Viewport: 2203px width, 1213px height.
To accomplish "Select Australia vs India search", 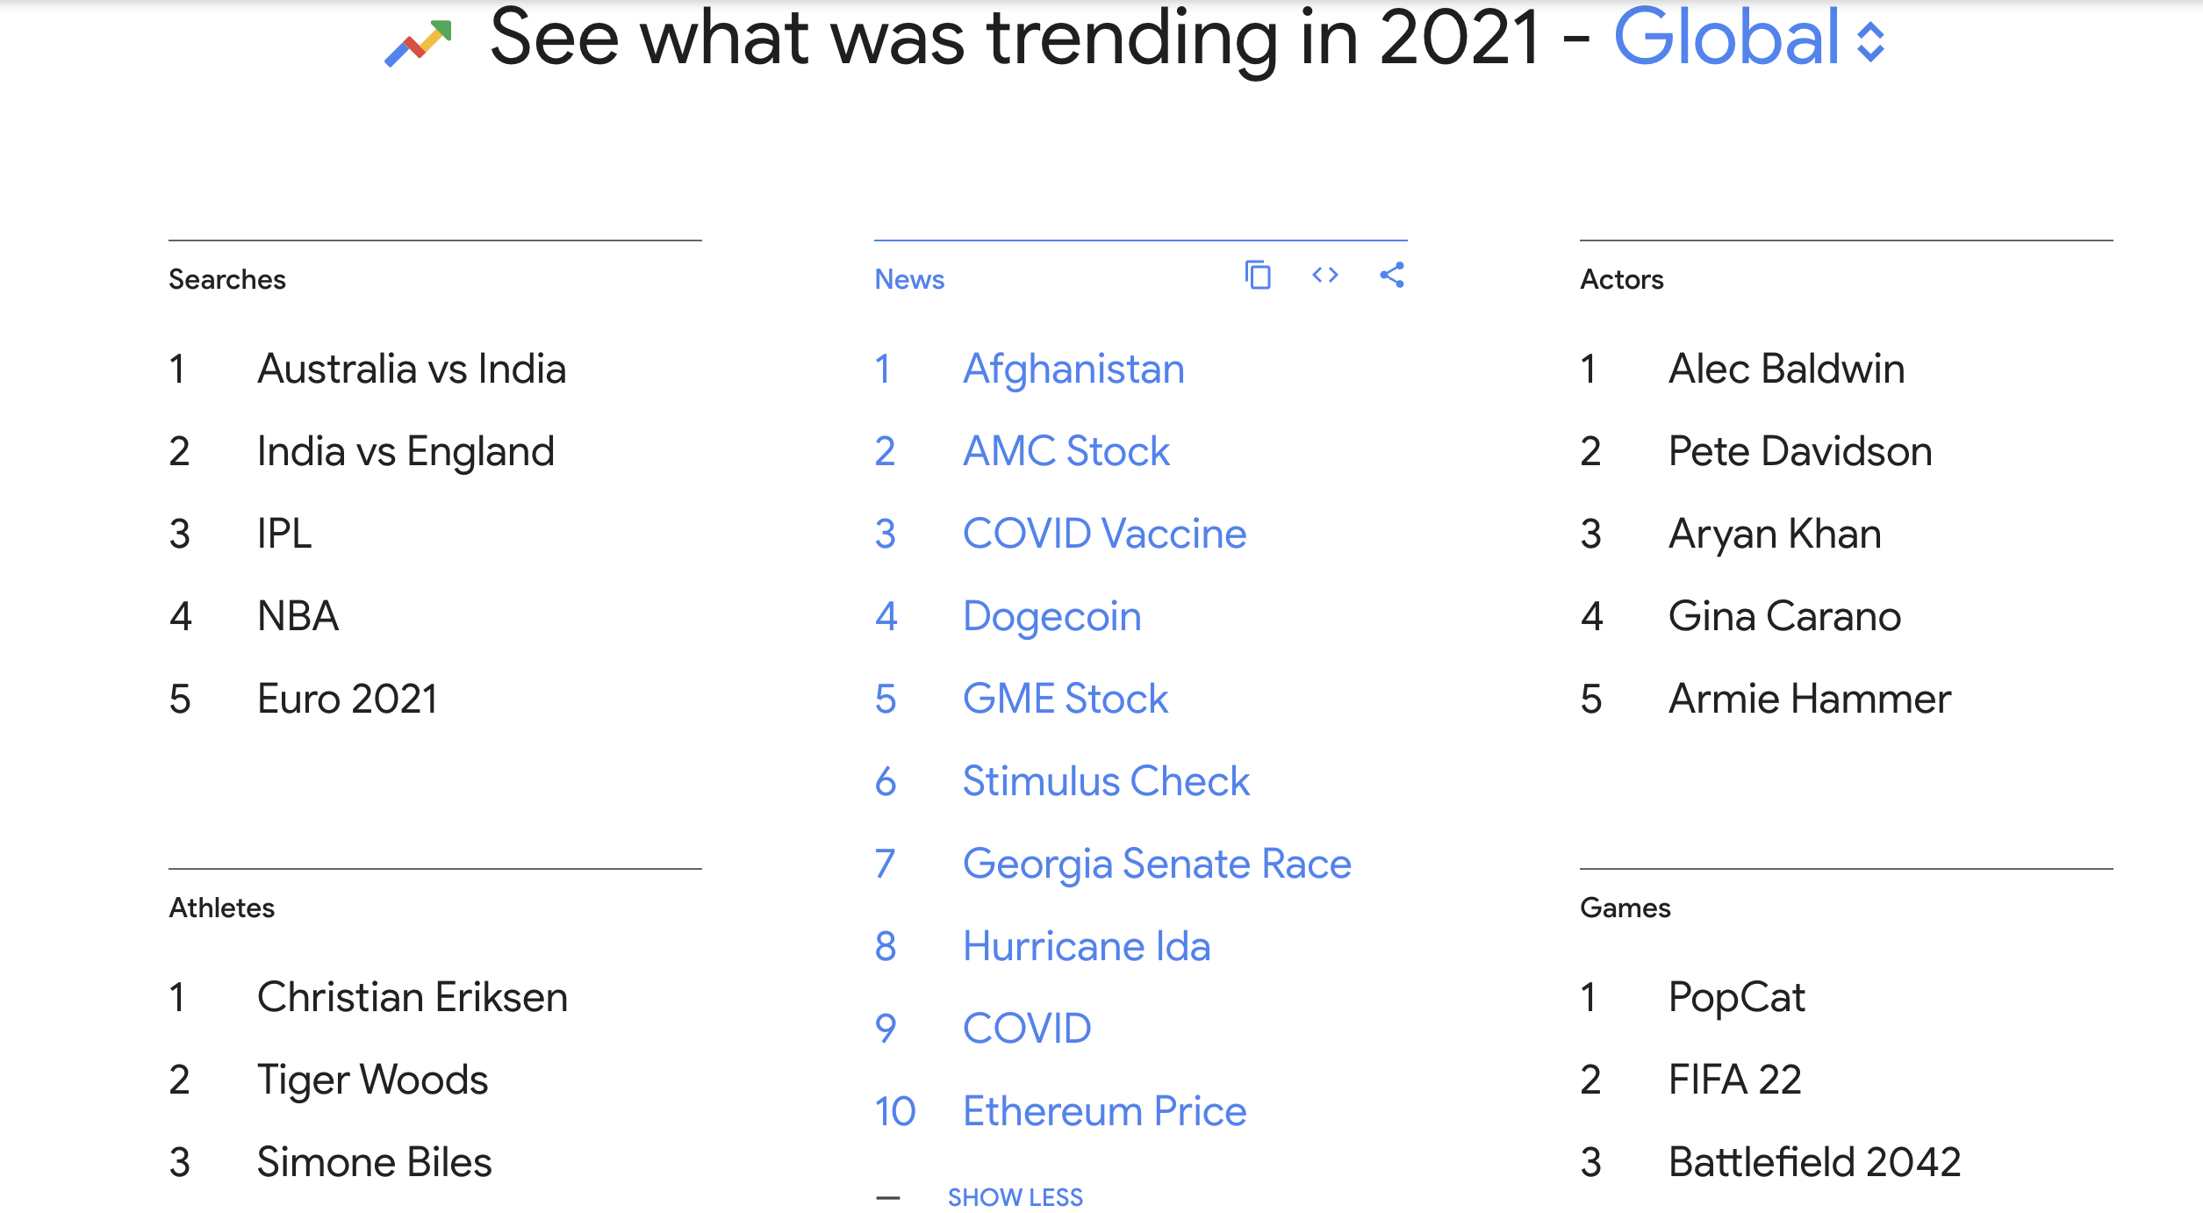I will (x=411, y=369).
